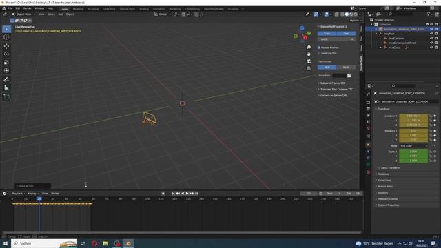
Task: Hide the selected SONY camera object in viewport
Action: pyautogui.click(x=431, y=29)
